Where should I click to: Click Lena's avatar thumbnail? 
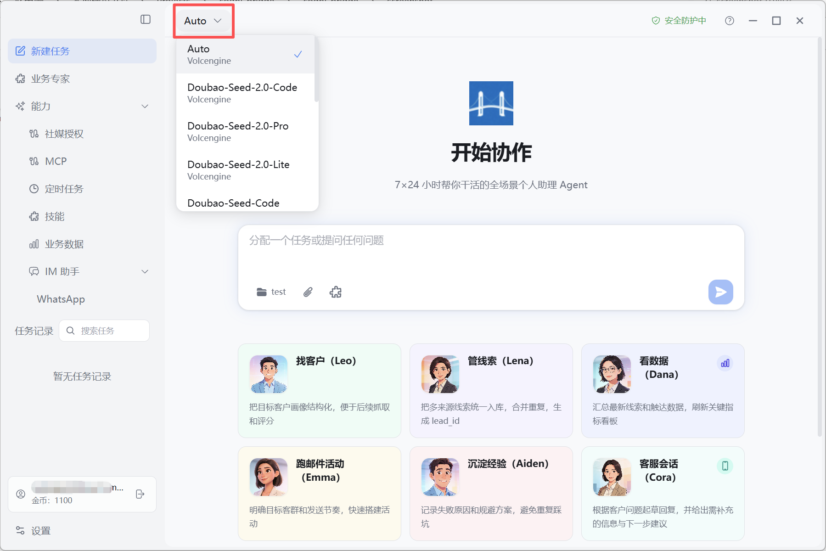click(440, 374)
